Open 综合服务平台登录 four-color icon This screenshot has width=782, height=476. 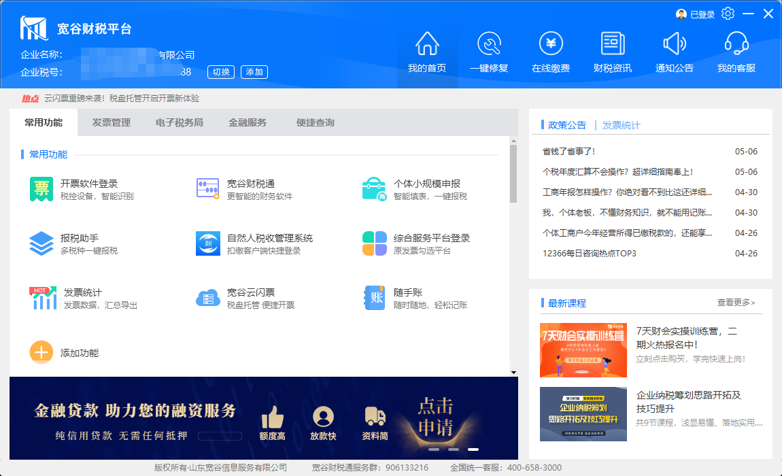(x=374, y=243)
